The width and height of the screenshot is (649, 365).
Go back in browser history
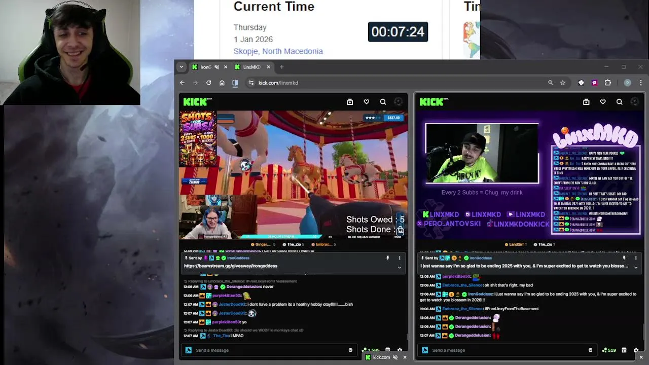183,83
